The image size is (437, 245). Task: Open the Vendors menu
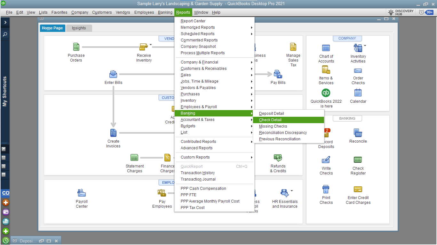point(123,12)
